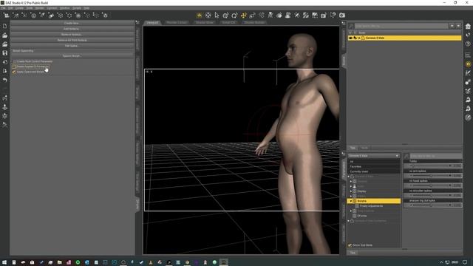The width and height of the screenshot is (473, 266).
Task: Click the Edit Spline... button
Action: pyautogui.click(x=72, y=46)
